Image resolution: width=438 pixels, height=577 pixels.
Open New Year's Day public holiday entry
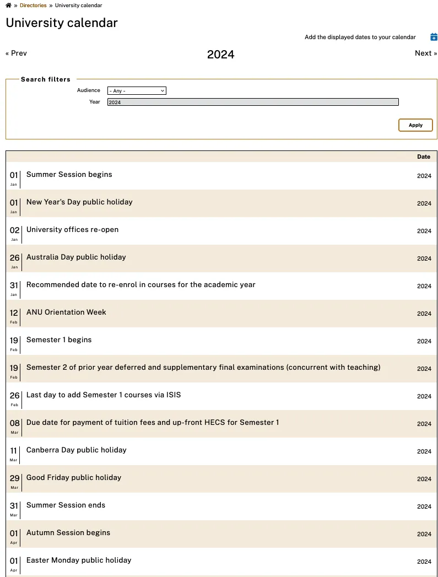point(79,202)
